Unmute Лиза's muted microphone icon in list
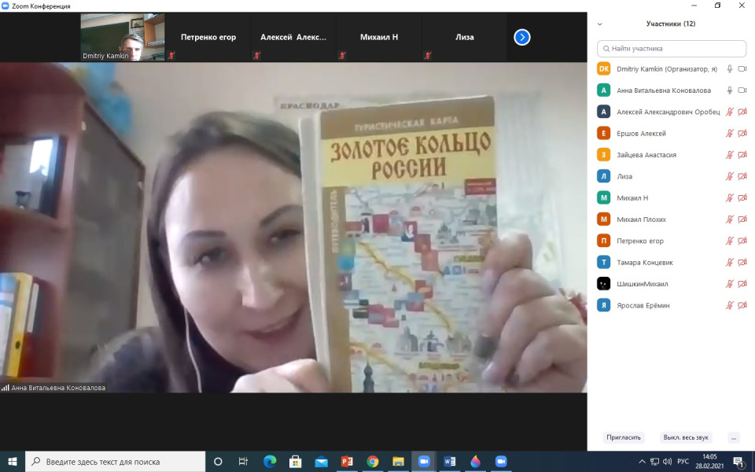Screen dimensions: 755x472 [730, 176]
